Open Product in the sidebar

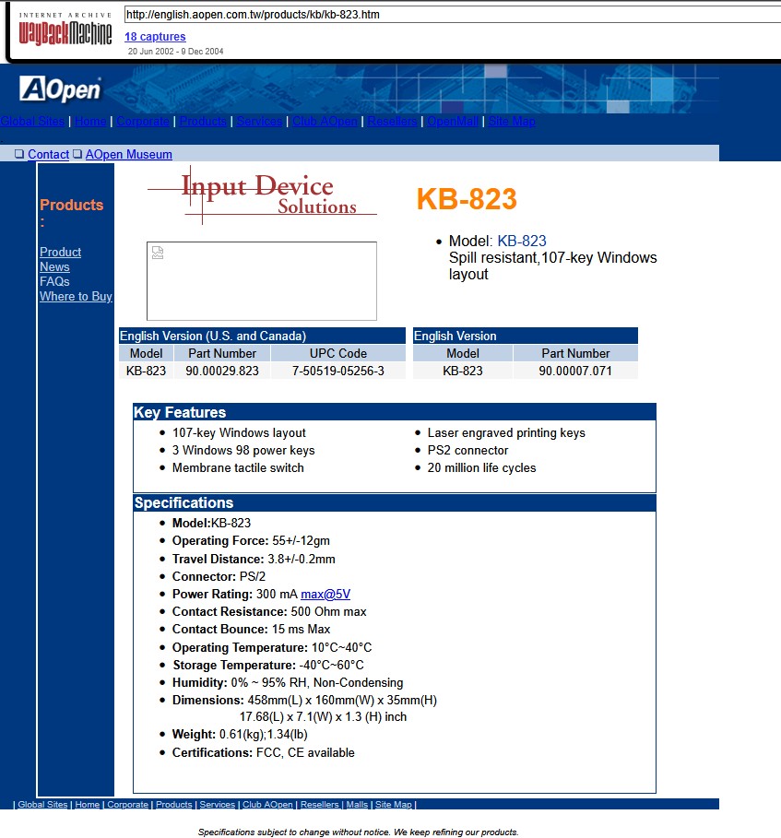click(x=60, y=252)
